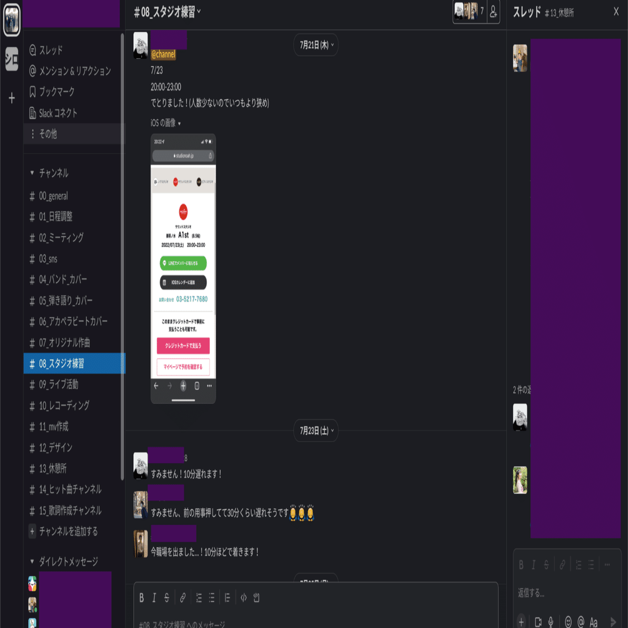Click the sidebar vertical scrollbar

[x=122, y=256]
